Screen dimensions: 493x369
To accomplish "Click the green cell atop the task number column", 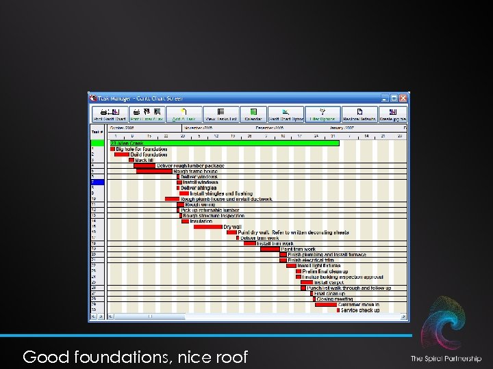I will click(x=97, y=143).
